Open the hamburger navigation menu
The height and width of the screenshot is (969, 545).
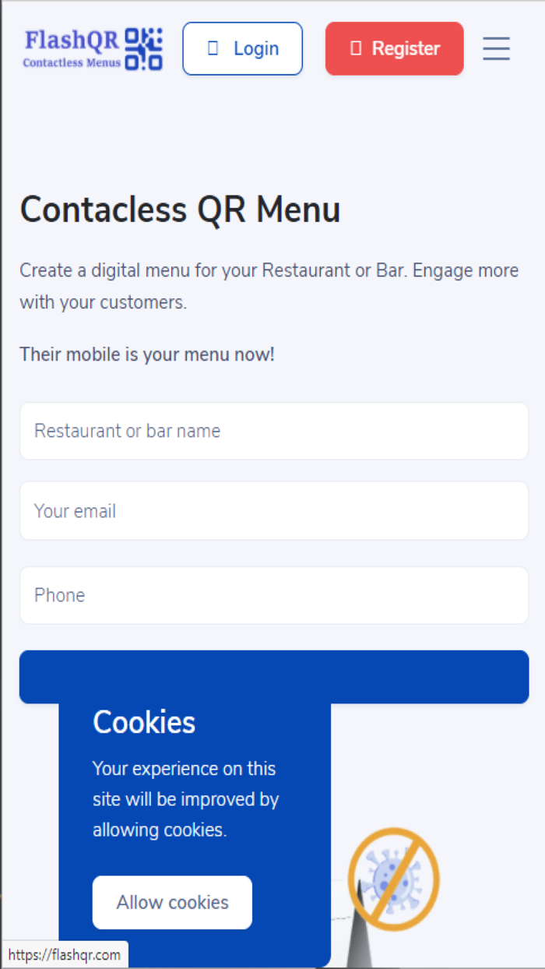point(496,48)
